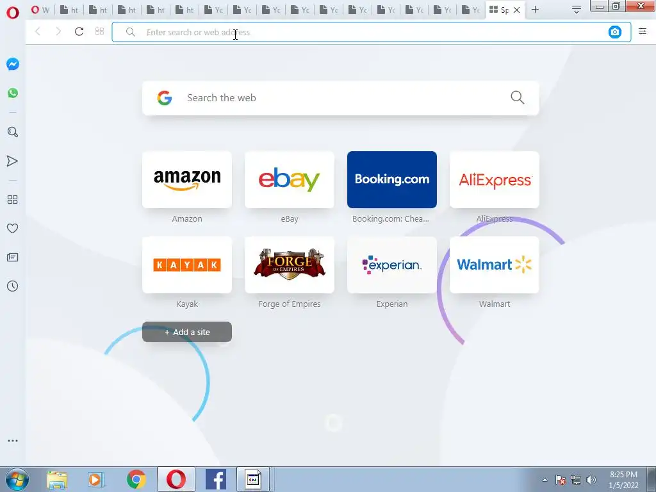This screenshot has height=492, width=656.
Task: Open the Forge of Empires tile
Action: [x=290, y=265]
